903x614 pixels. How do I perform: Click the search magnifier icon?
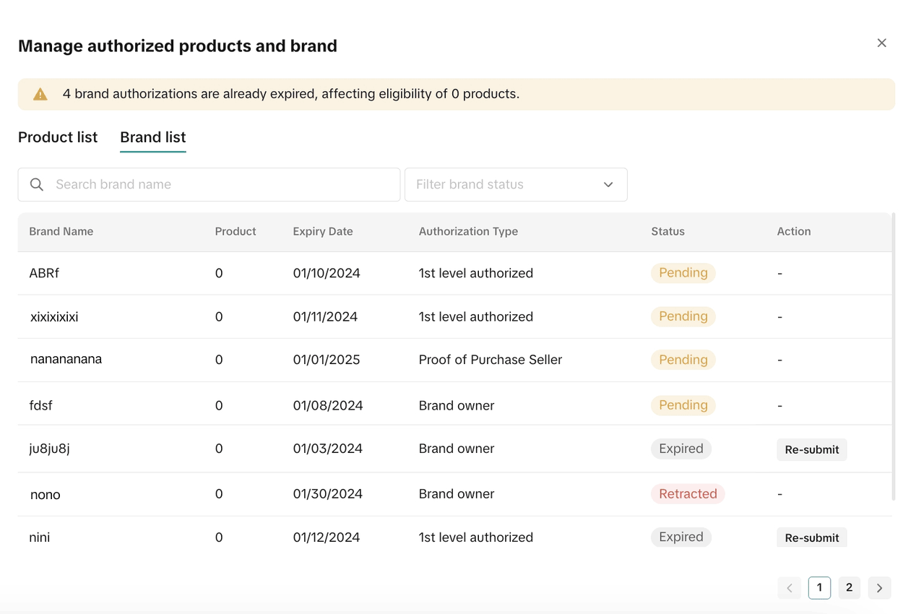(x=37, y=185)
